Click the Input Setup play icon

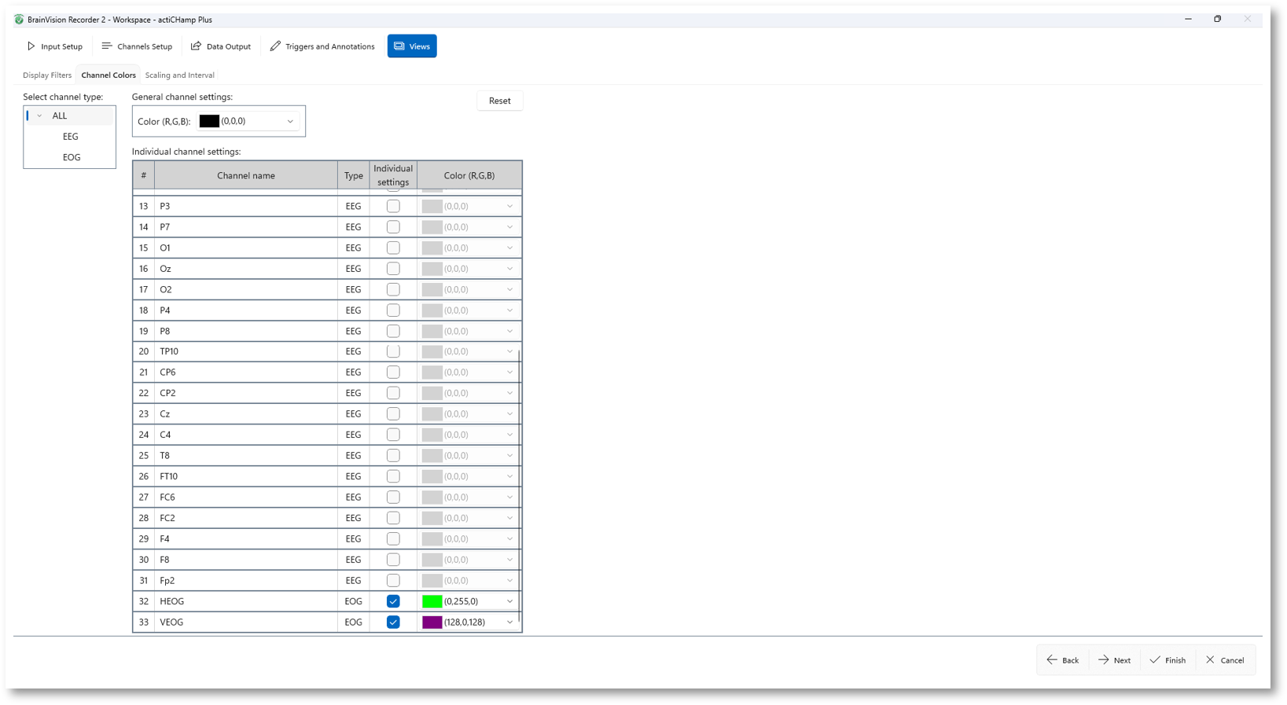(31, 46)
